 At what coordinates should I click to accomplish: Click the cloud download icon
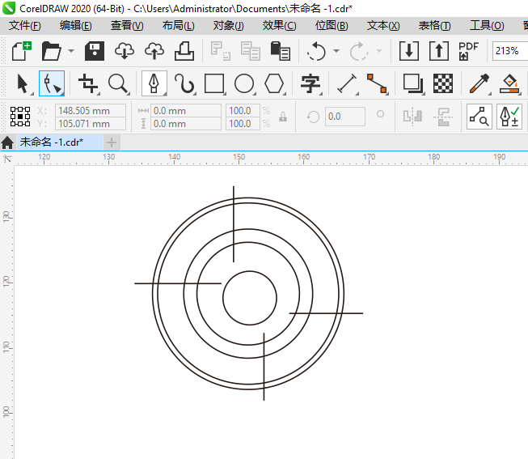125,51
